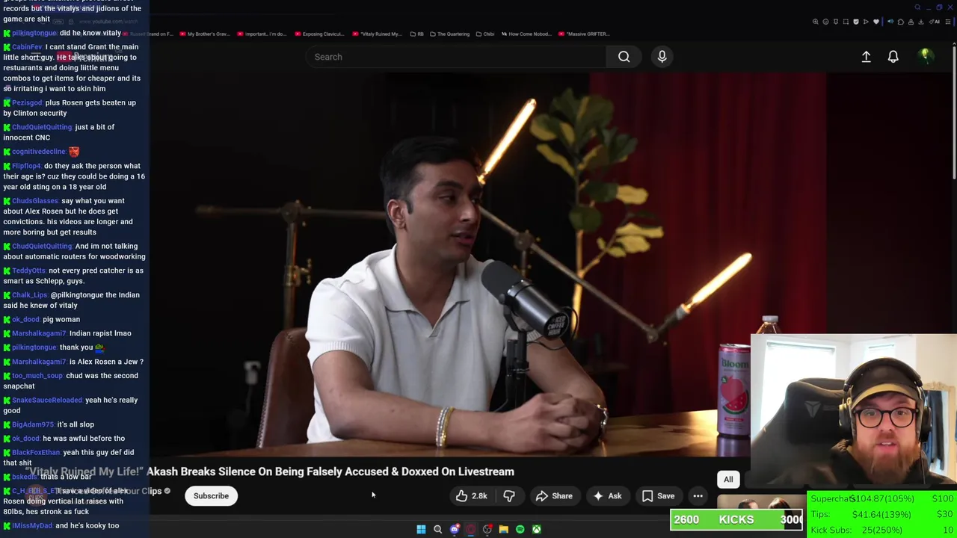Image resolution: width=957 pixels, height=538 pixels.
Task: Open the browser easy setup menu icon
Action: click(x=948, y=22)
